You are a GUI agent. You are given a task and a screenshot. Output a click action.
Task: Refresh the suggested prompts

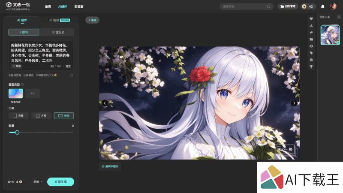(72, 75)
